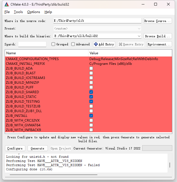Select ZLIB_BUILD_MINIZIP name cell

pyautogui.click(x=22, y=83)
